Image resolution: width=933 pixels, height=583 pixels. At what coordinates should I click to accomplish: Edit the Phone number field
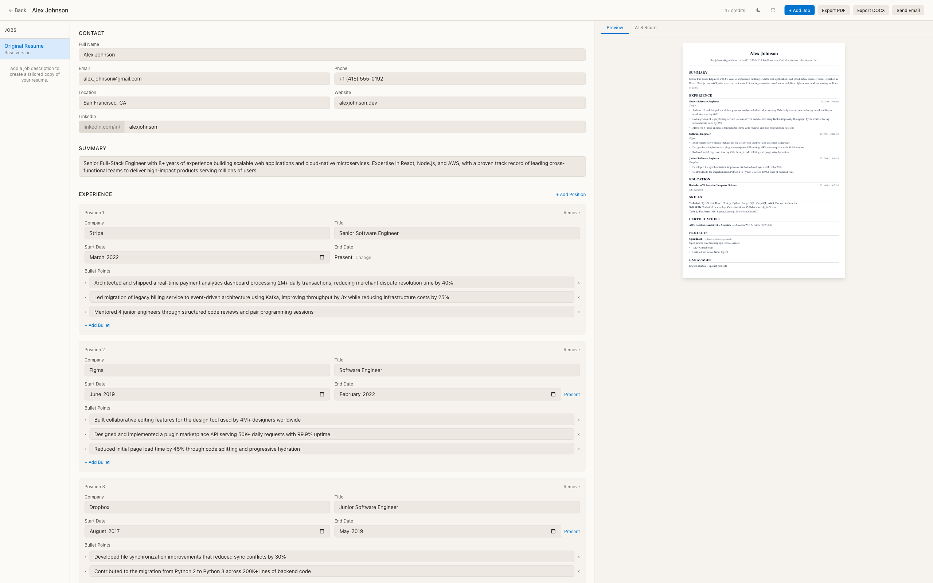click(x=460, y=79)
